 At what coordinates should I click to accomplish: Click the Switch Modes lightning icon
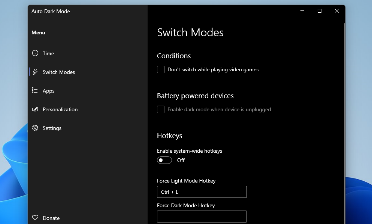click(35, 72)
